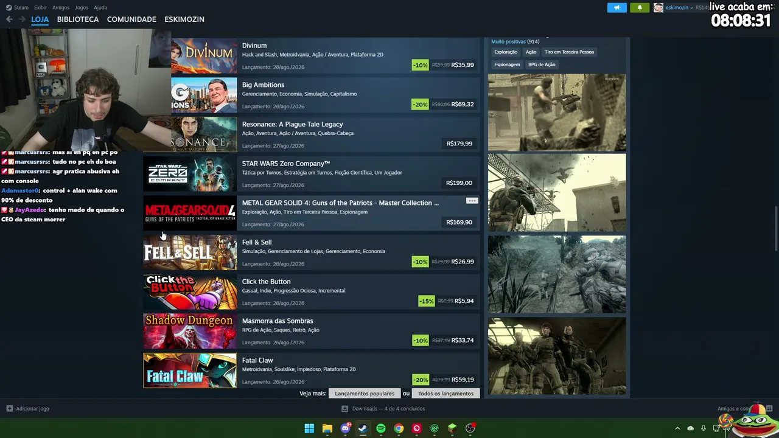The width and height of the screenshot is (779, 438).
Task: Switch to the BIBLIOTECA tab
Action: (x=78, y=19)
